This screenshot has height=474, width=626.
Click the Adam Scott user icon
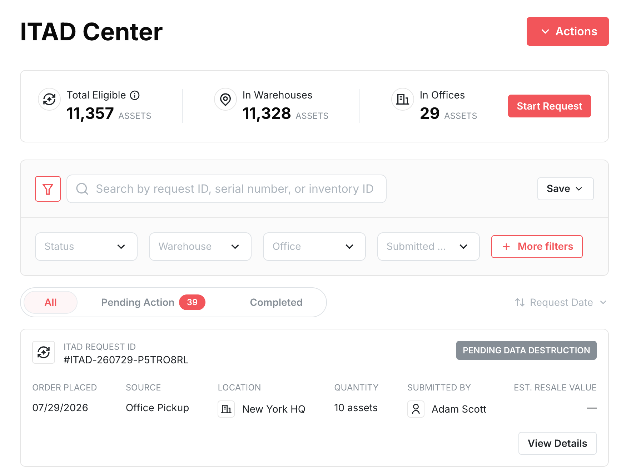click(x=416, y=409)
